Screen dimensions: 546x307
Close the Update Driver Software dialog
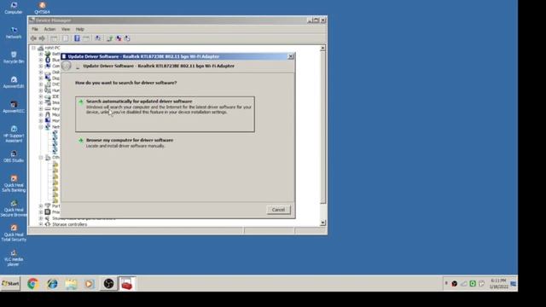point(290,56)
